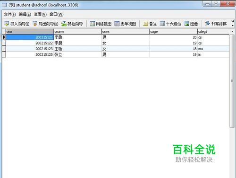Click sdegt cell 'ma'
This screenshot has height=178, width=236.
click(x=213, y=49)
